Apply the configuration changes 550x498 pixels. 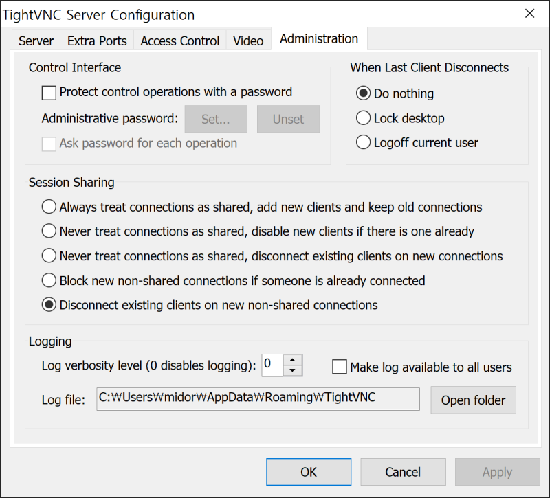click(x=496, y=472)
